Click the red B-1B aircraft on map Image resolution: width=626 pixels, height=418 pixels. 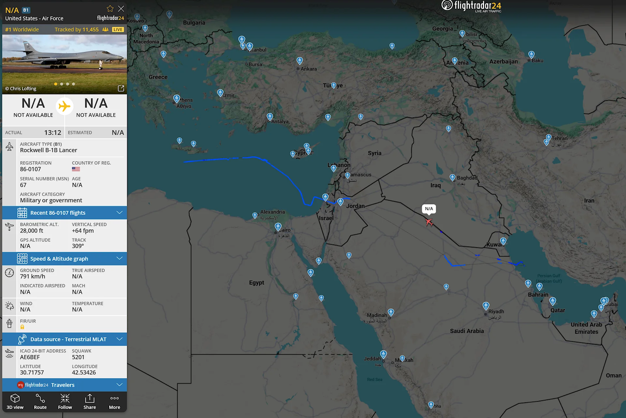[x=429, y=222]
